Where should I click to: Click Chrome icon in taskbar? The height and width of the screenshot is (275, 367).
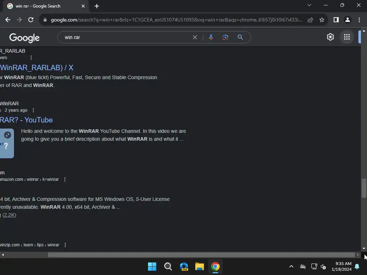(x=215, y=266)
